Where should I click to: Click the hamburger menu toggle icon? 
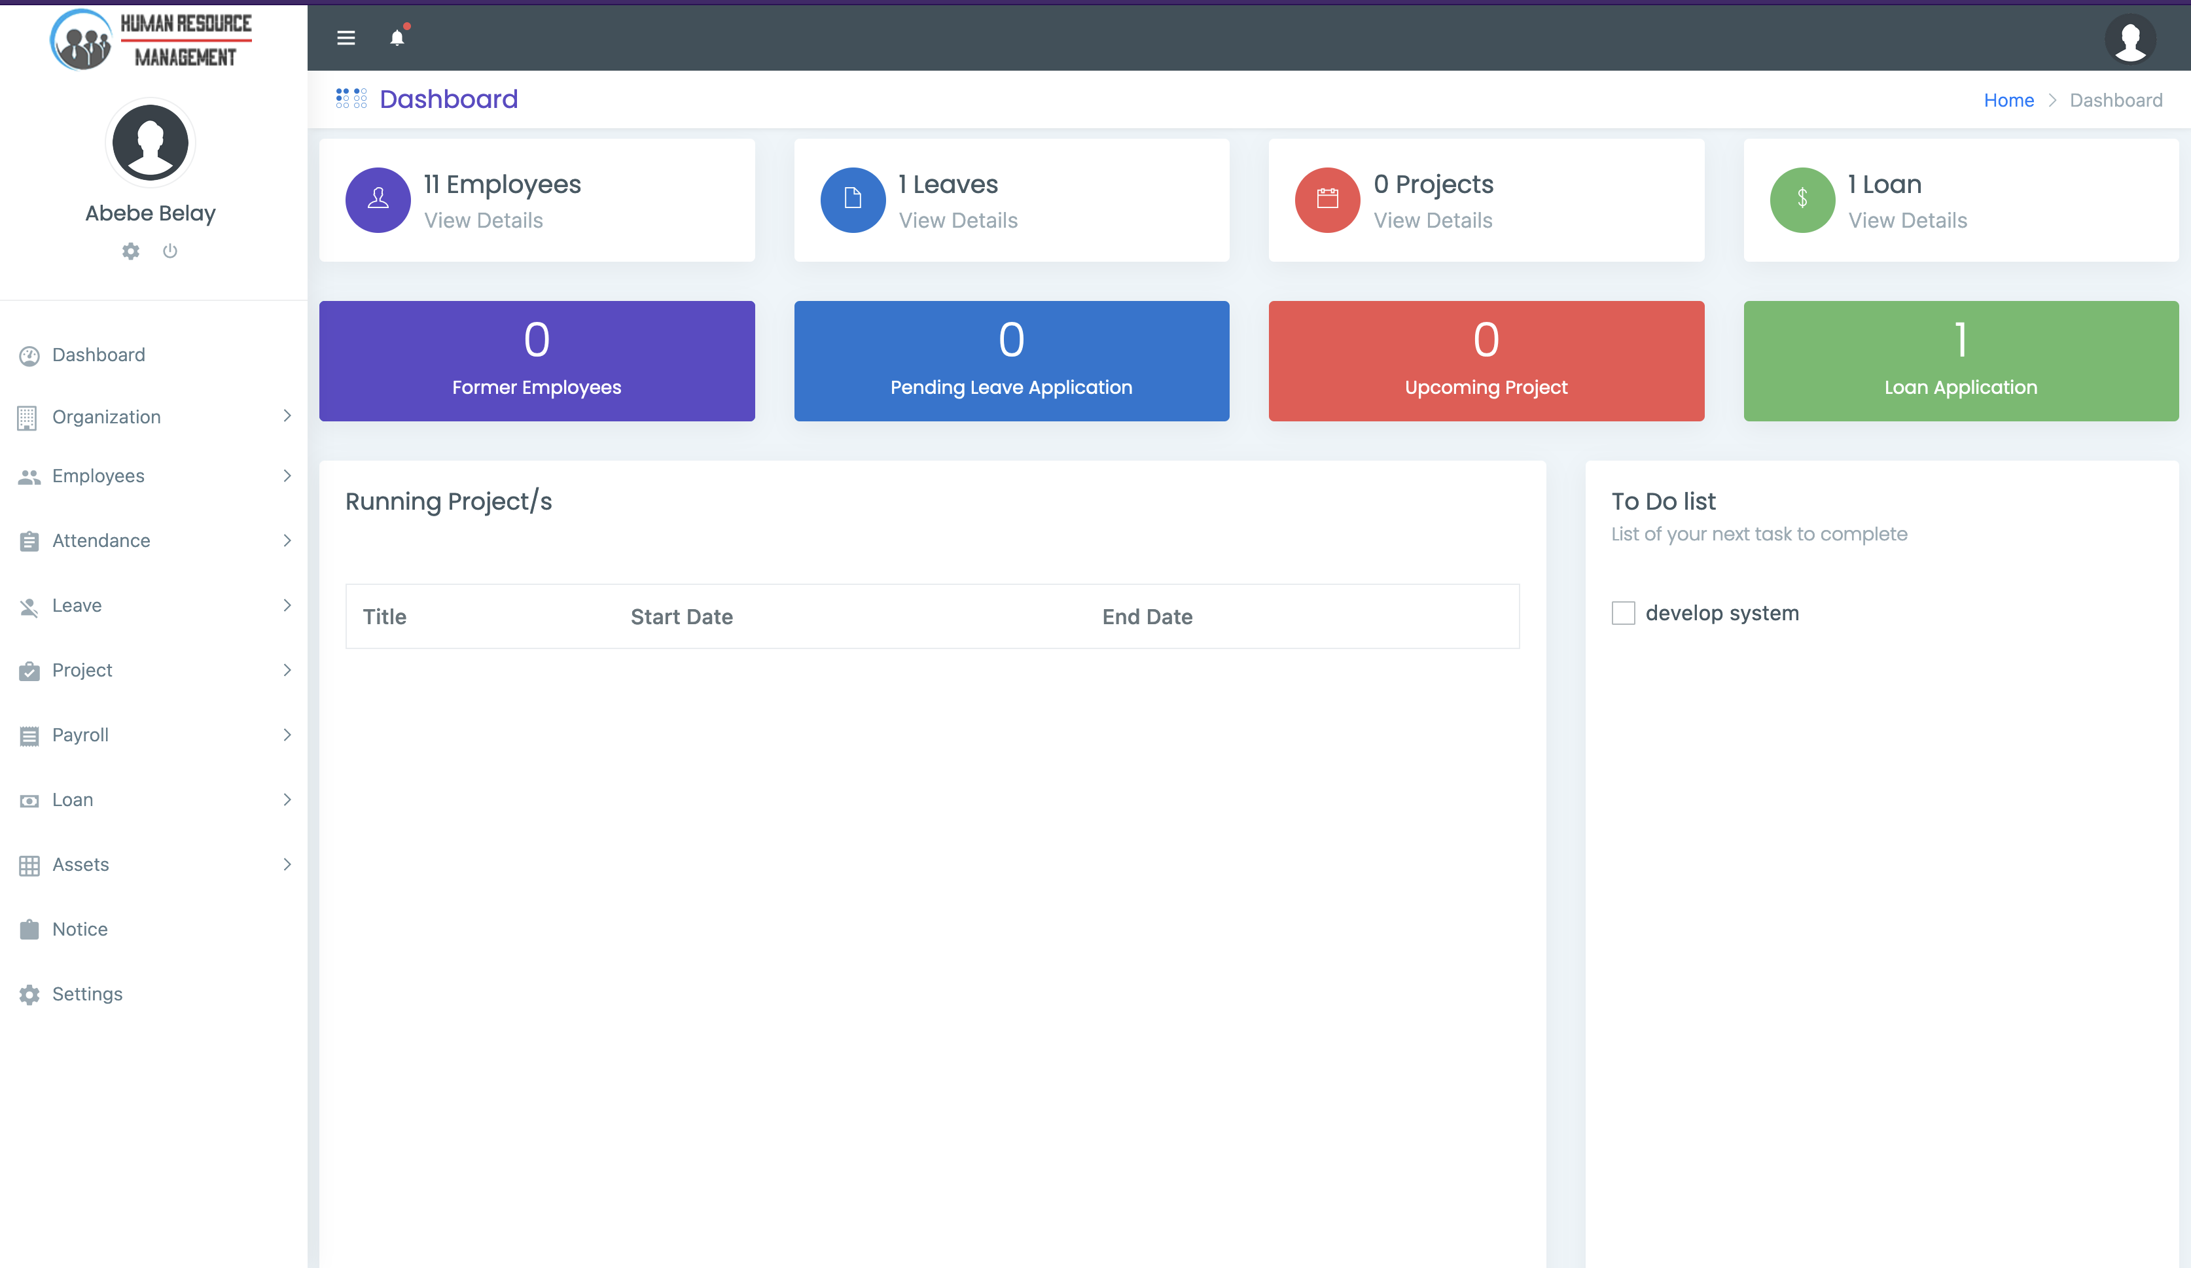[346, 37]
